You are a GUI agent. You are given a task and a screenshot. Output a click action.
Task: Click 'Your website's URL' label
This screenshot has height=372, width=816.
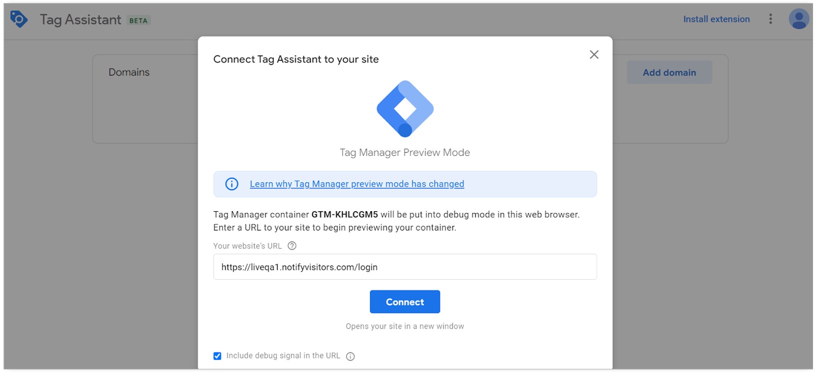[x=247, y=246]
